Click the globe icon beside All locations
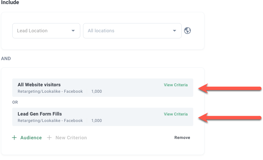 point(187,31)
